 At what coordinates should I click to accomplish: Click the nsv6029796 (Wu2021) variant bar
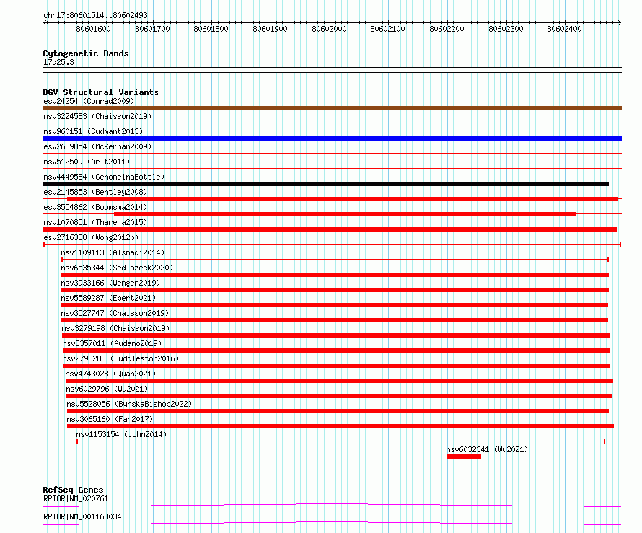pos(339,396)
